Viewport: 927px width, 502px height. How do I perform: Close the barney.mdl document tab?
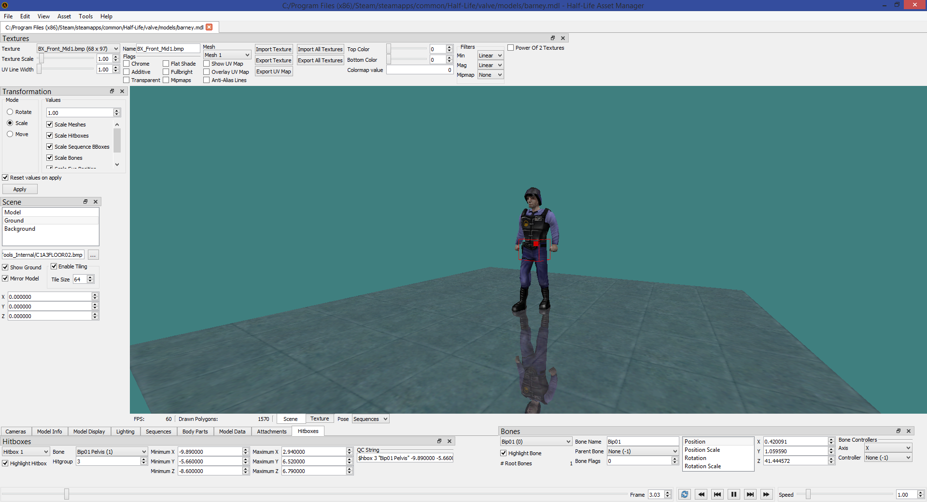point(209,27)
